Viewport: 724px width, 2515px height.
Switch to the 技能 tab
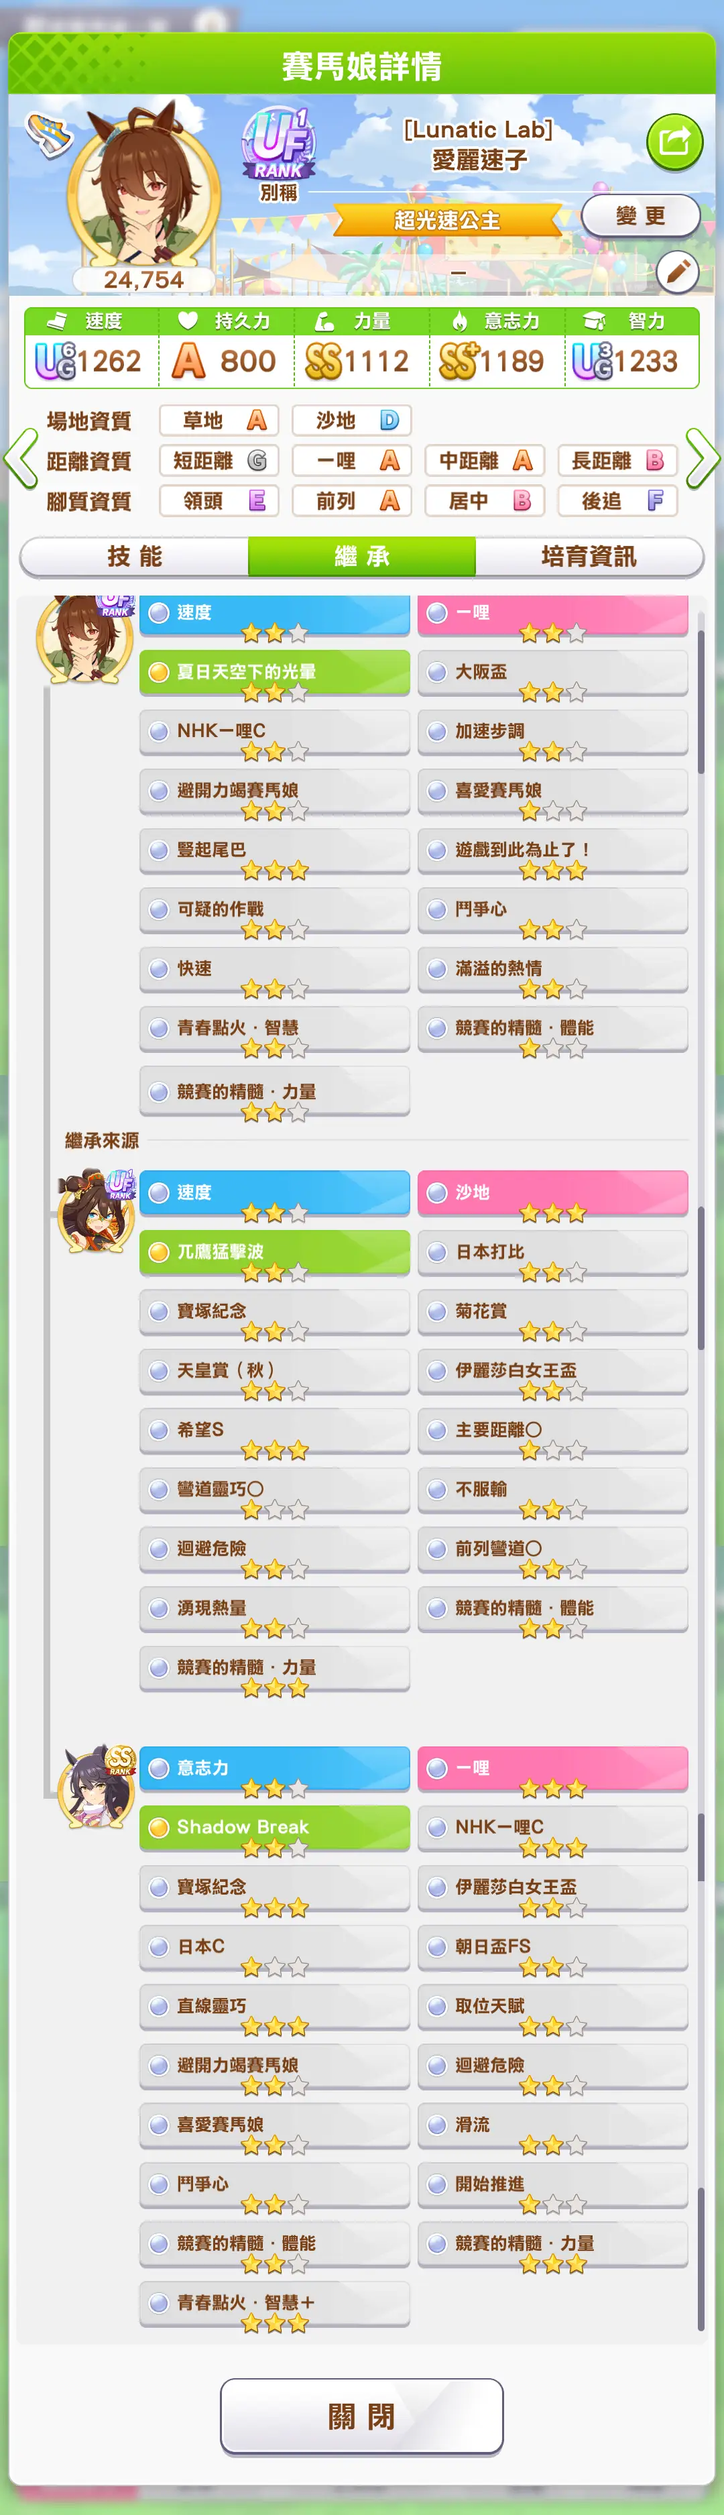(x=135, y=557)
